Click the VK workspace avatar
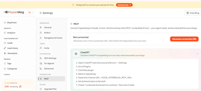Image resolution: width=201 pixels, height=91 pixels. (29, 12)
